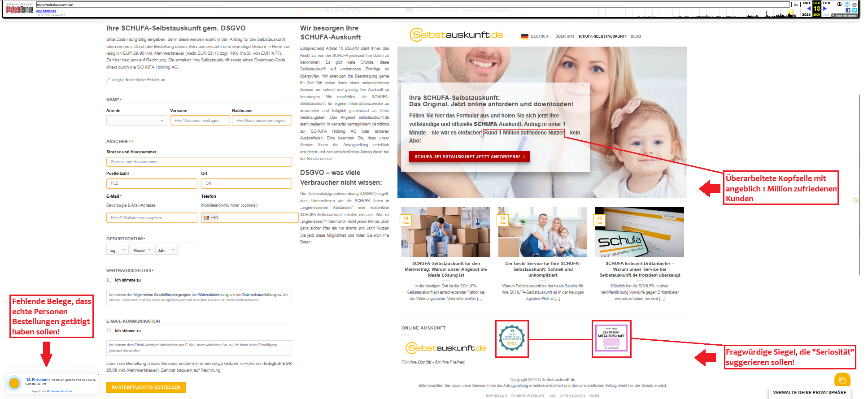Click the Wayback URL address field
The height and width of the screenshot is (399, 868).
(413, 4)
